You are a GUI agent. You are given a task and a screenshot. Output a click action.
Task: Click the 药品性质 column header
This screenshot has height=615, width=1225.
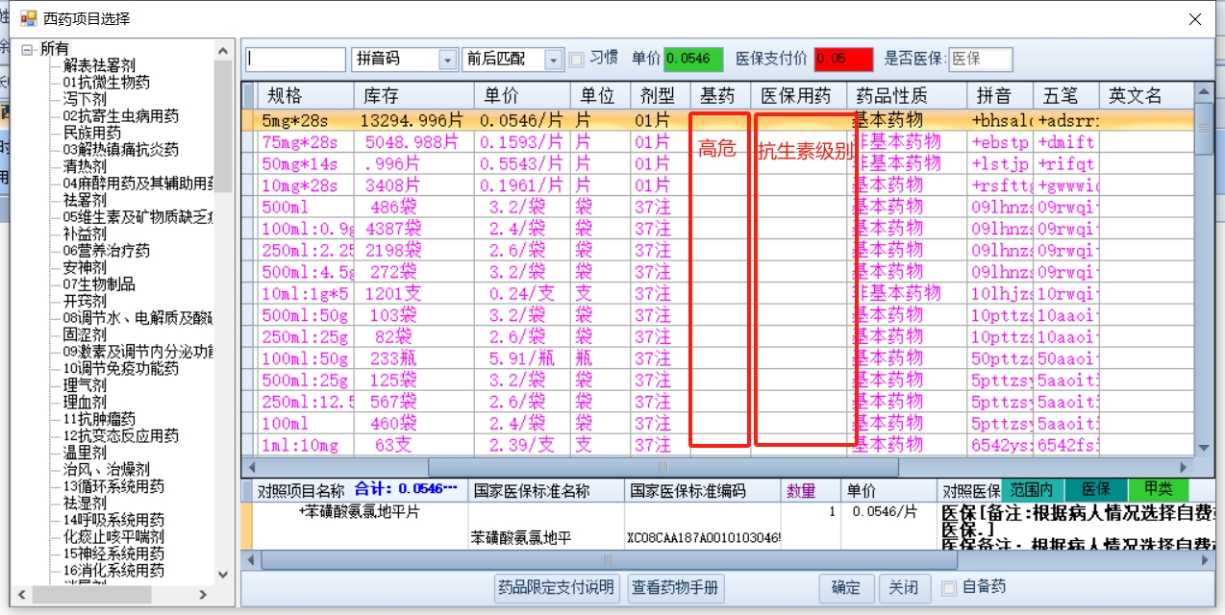[907, 96]
